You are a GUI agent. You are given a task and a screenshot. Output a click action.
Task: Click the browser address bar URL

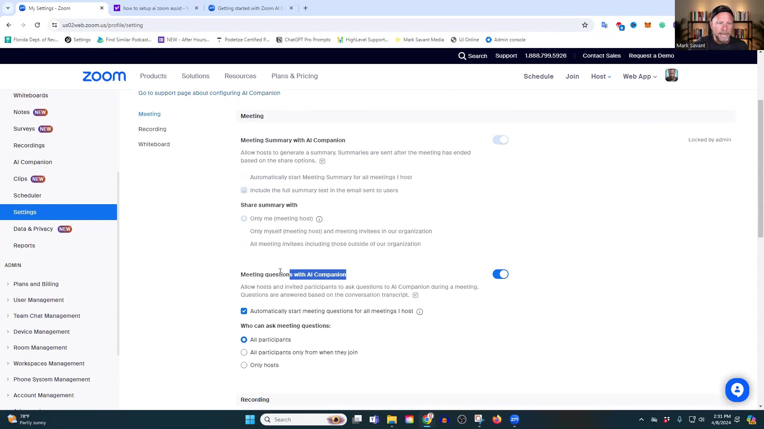(x=103, y=25)
